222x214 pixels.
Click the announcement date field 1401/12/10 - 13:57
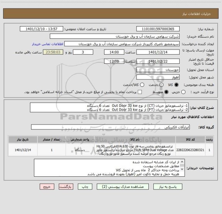(x=42, y=29)
